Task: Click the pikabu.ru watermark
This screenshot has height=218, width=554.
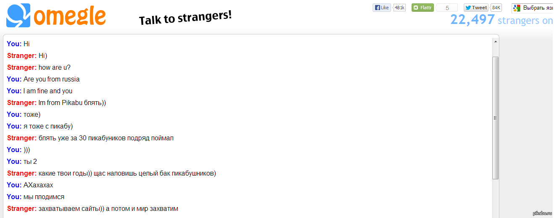Action: click(542, 213)
